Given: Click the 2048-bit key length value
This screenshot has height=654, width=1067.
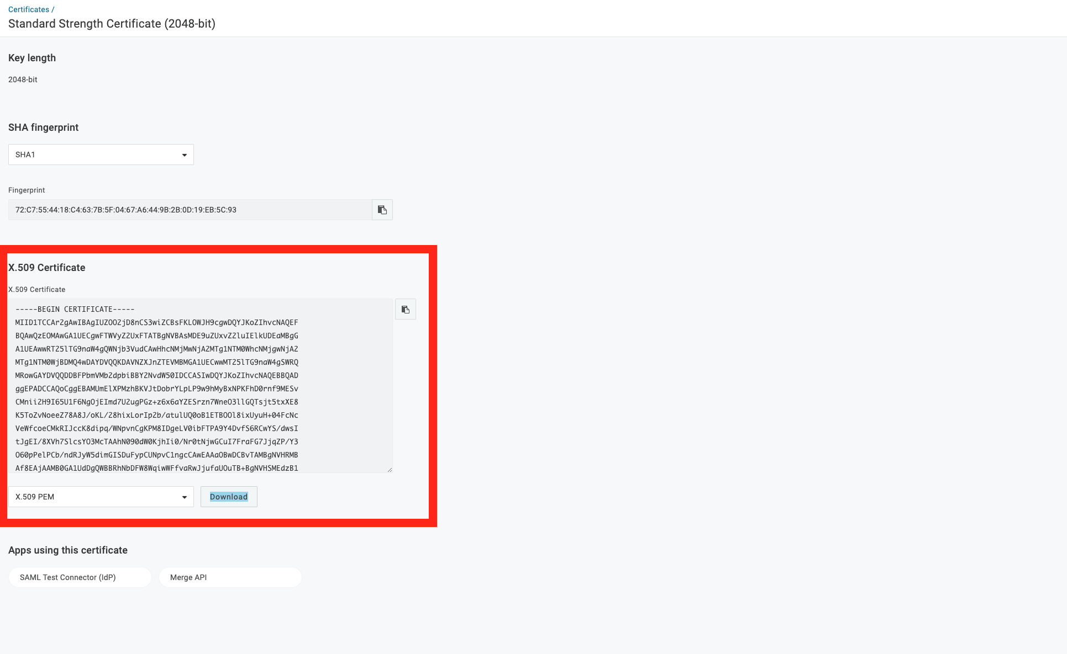Looking at the screenshot, I should 23,79.
